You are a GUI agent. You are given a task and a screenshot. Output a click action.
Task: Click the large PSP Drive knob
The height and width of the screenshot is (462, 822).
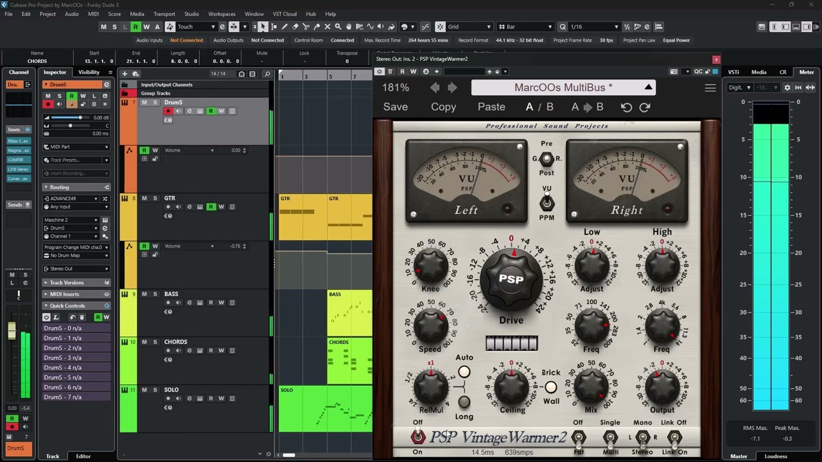(511, 280)
